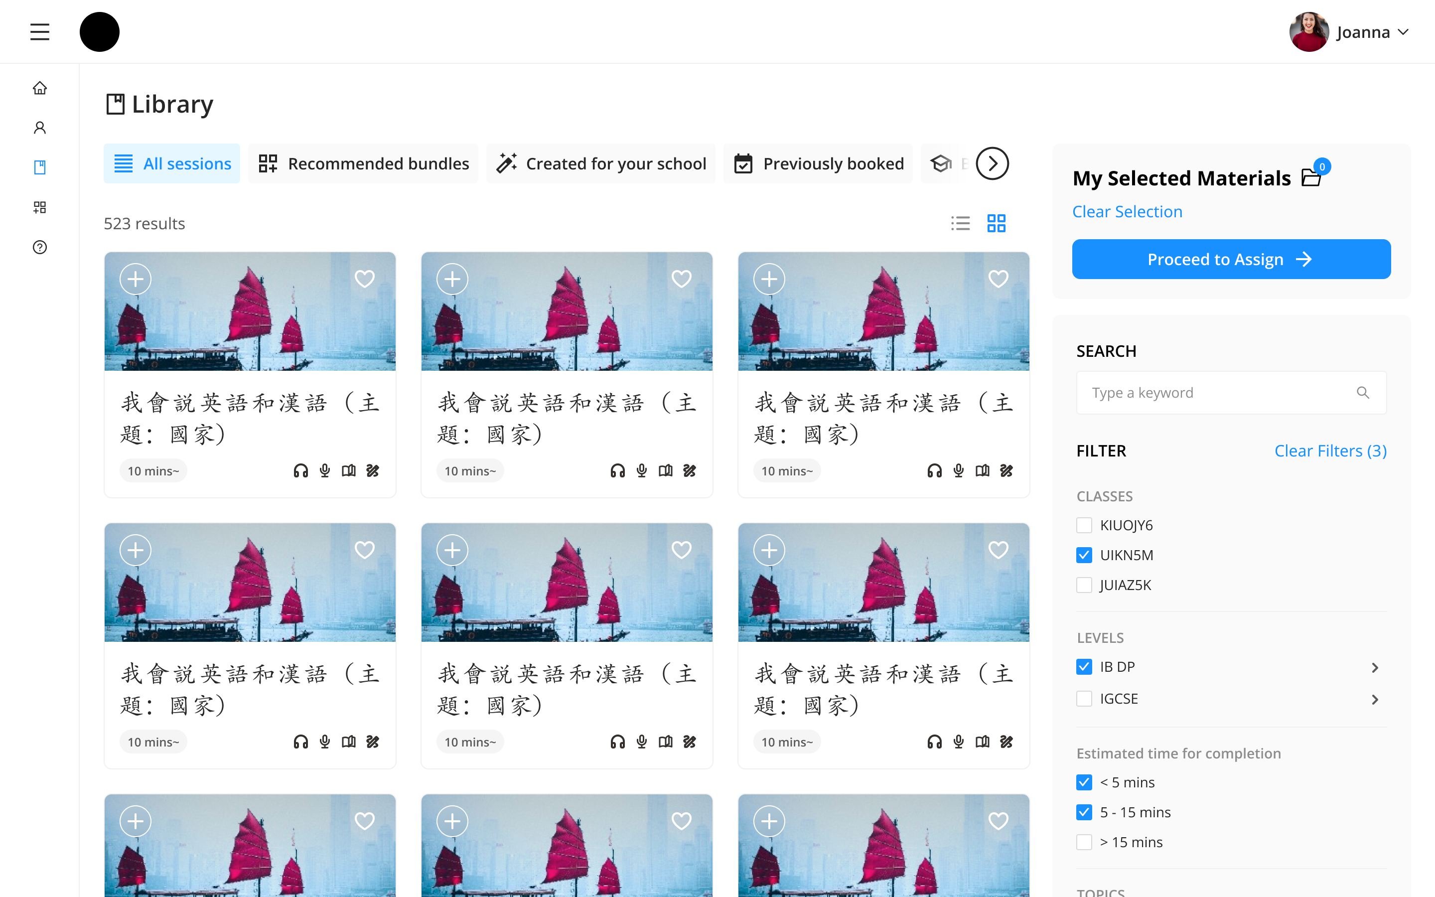The height and width of the screenshot is (897, 1435).
Task: Expand the IB DP level chevron
Action: coord(1375,668)
